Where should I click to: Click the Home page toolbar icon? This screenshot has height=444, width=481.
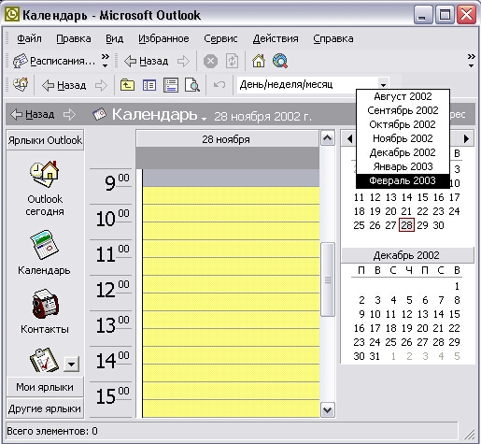(259, 61)
